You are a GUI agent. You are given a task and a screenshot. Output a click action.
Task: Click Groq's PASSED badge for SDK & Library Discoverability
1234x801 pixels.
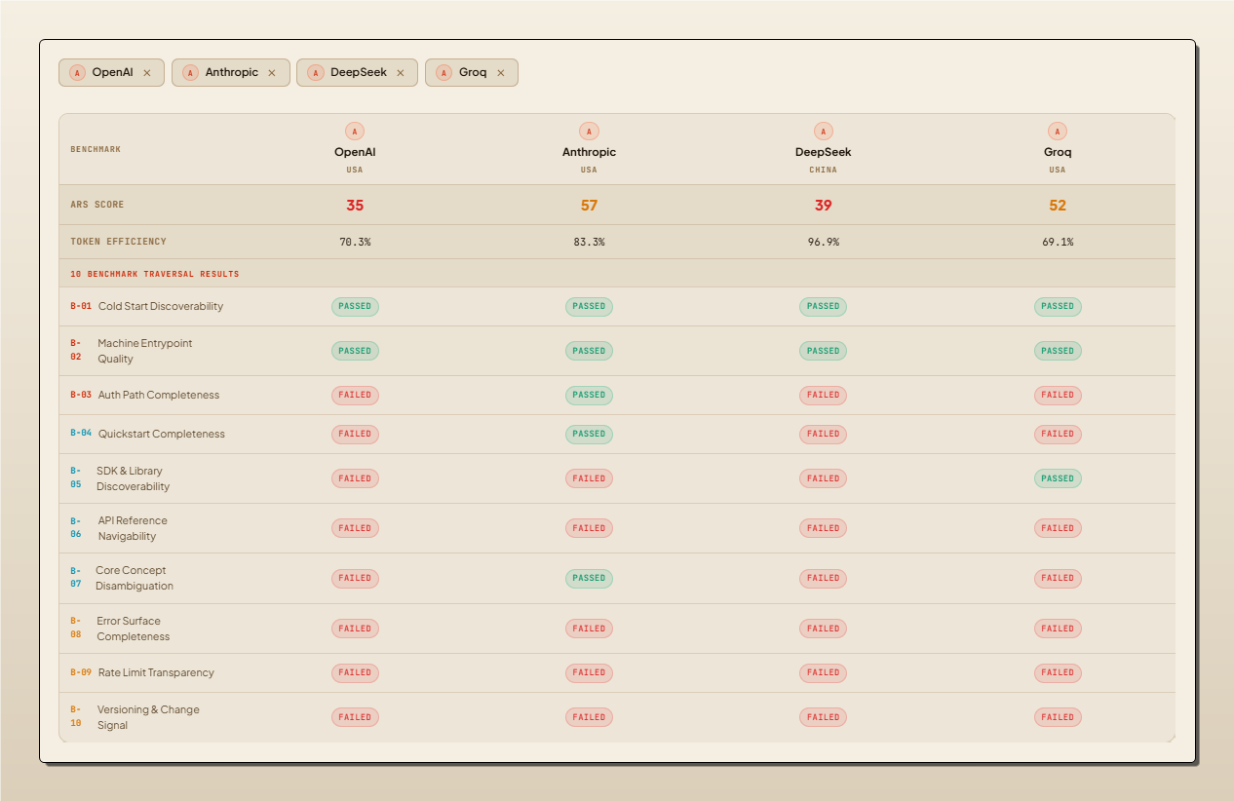1058,478
